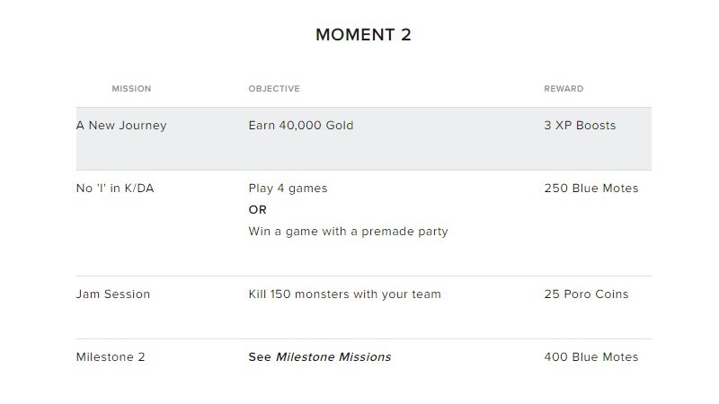Select the Milestone 2 mission name

point(111,357)
